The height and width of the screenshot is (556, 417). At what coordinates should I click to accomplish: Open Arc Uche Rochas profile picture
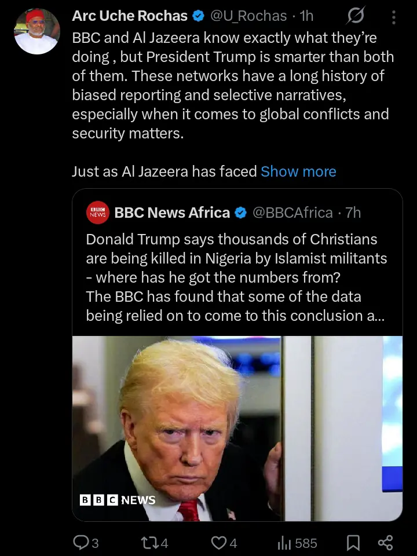point(36,31)
